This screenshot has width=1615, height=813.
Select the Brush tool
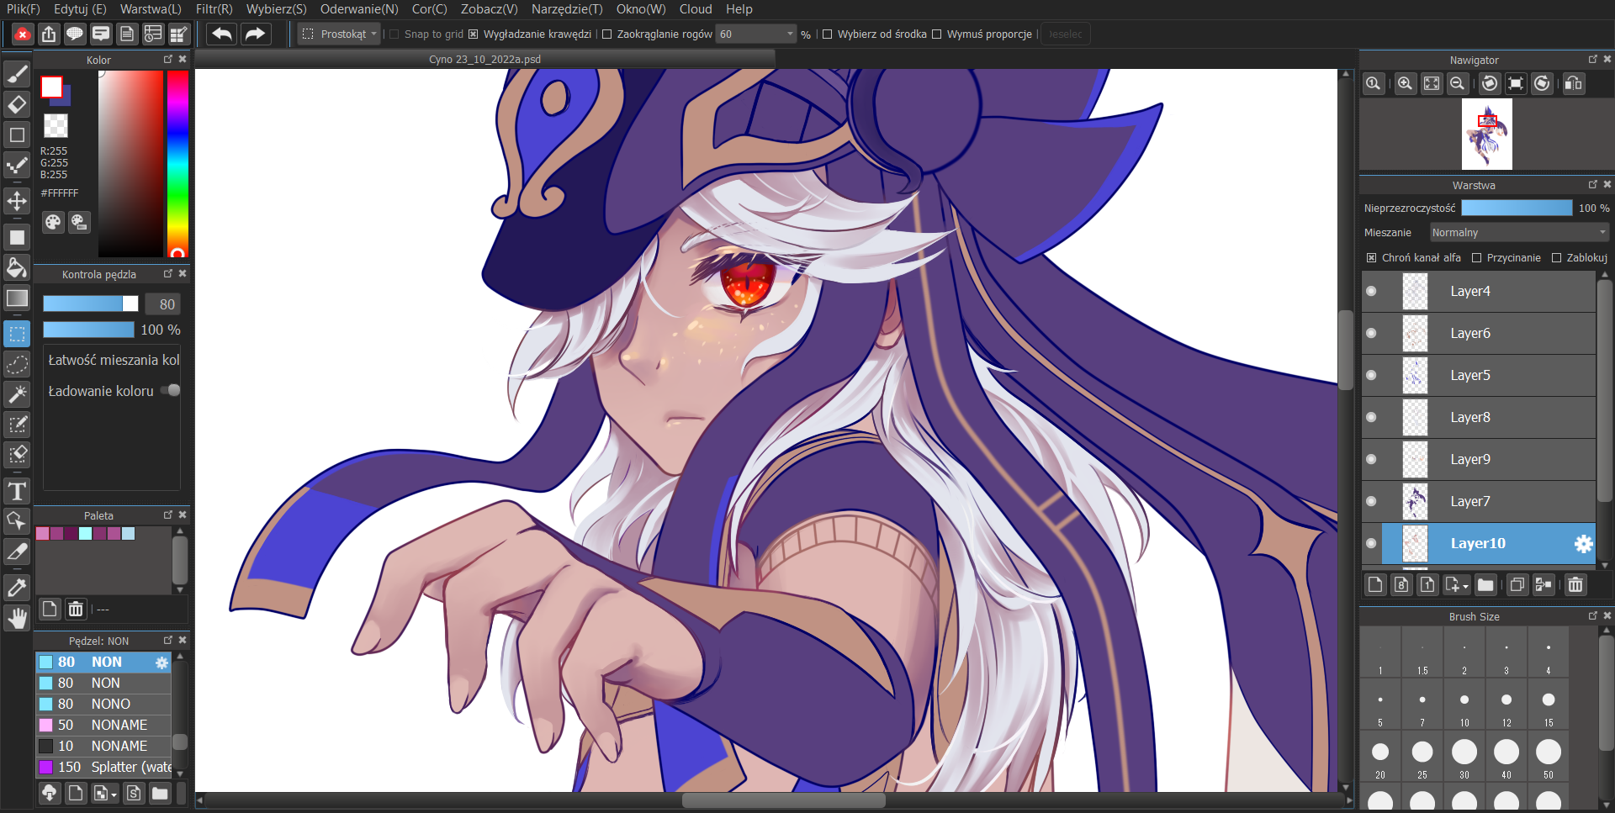coord(17,74)
